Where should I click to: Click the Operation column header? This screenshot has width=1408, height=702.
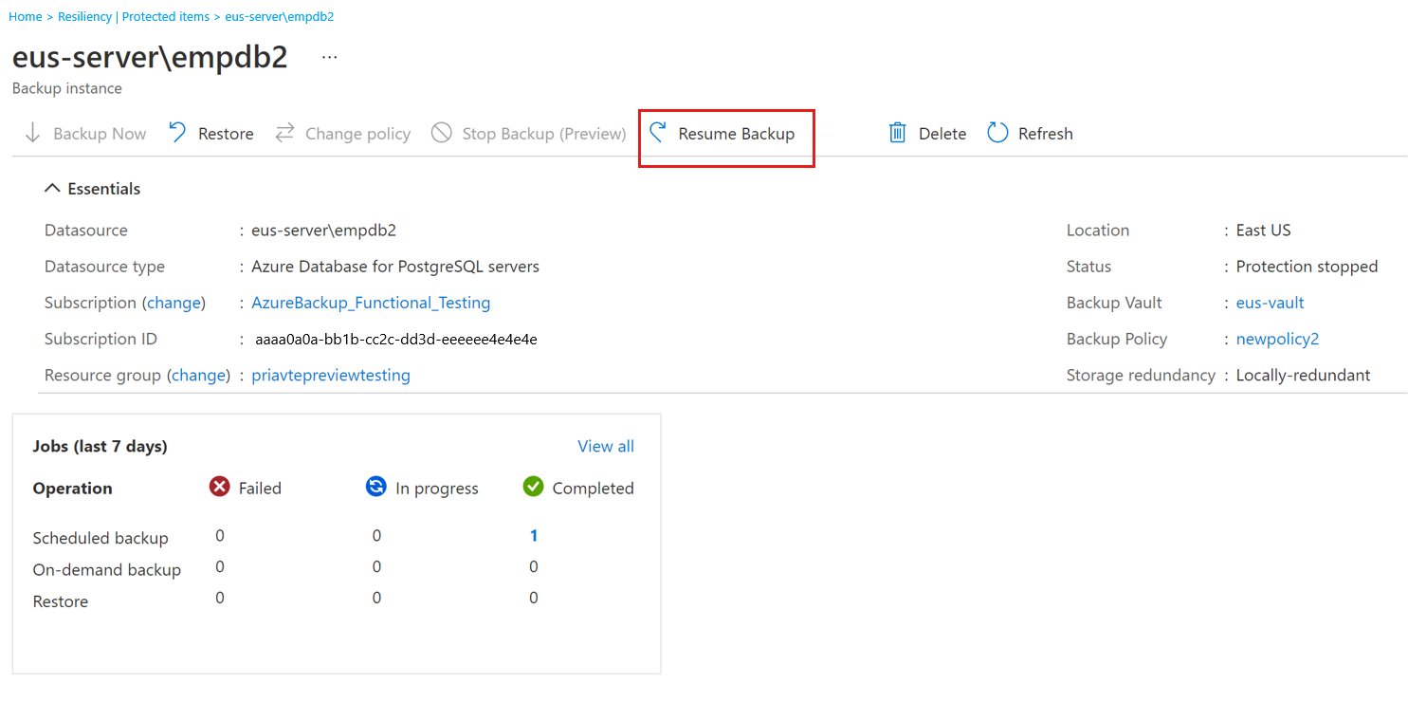(x=73, y=489)
